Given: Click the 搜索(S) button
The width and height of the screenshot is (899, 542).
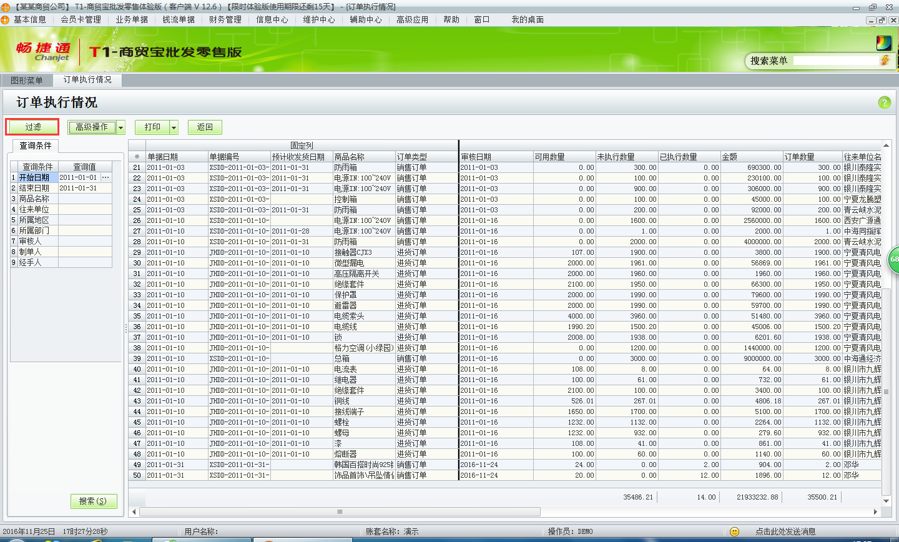Looking at the screenshot, I should pos(93,501).
